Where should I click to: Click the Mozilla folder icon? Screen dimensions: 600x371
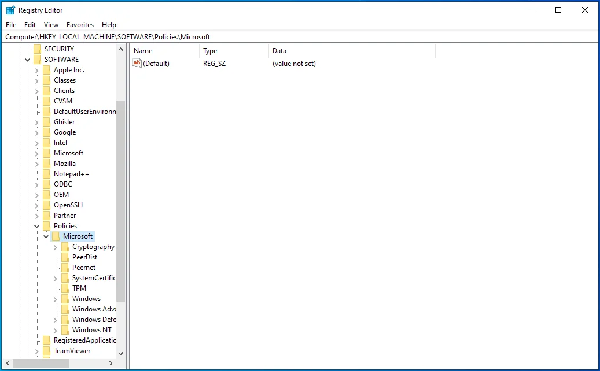[46, 164]
